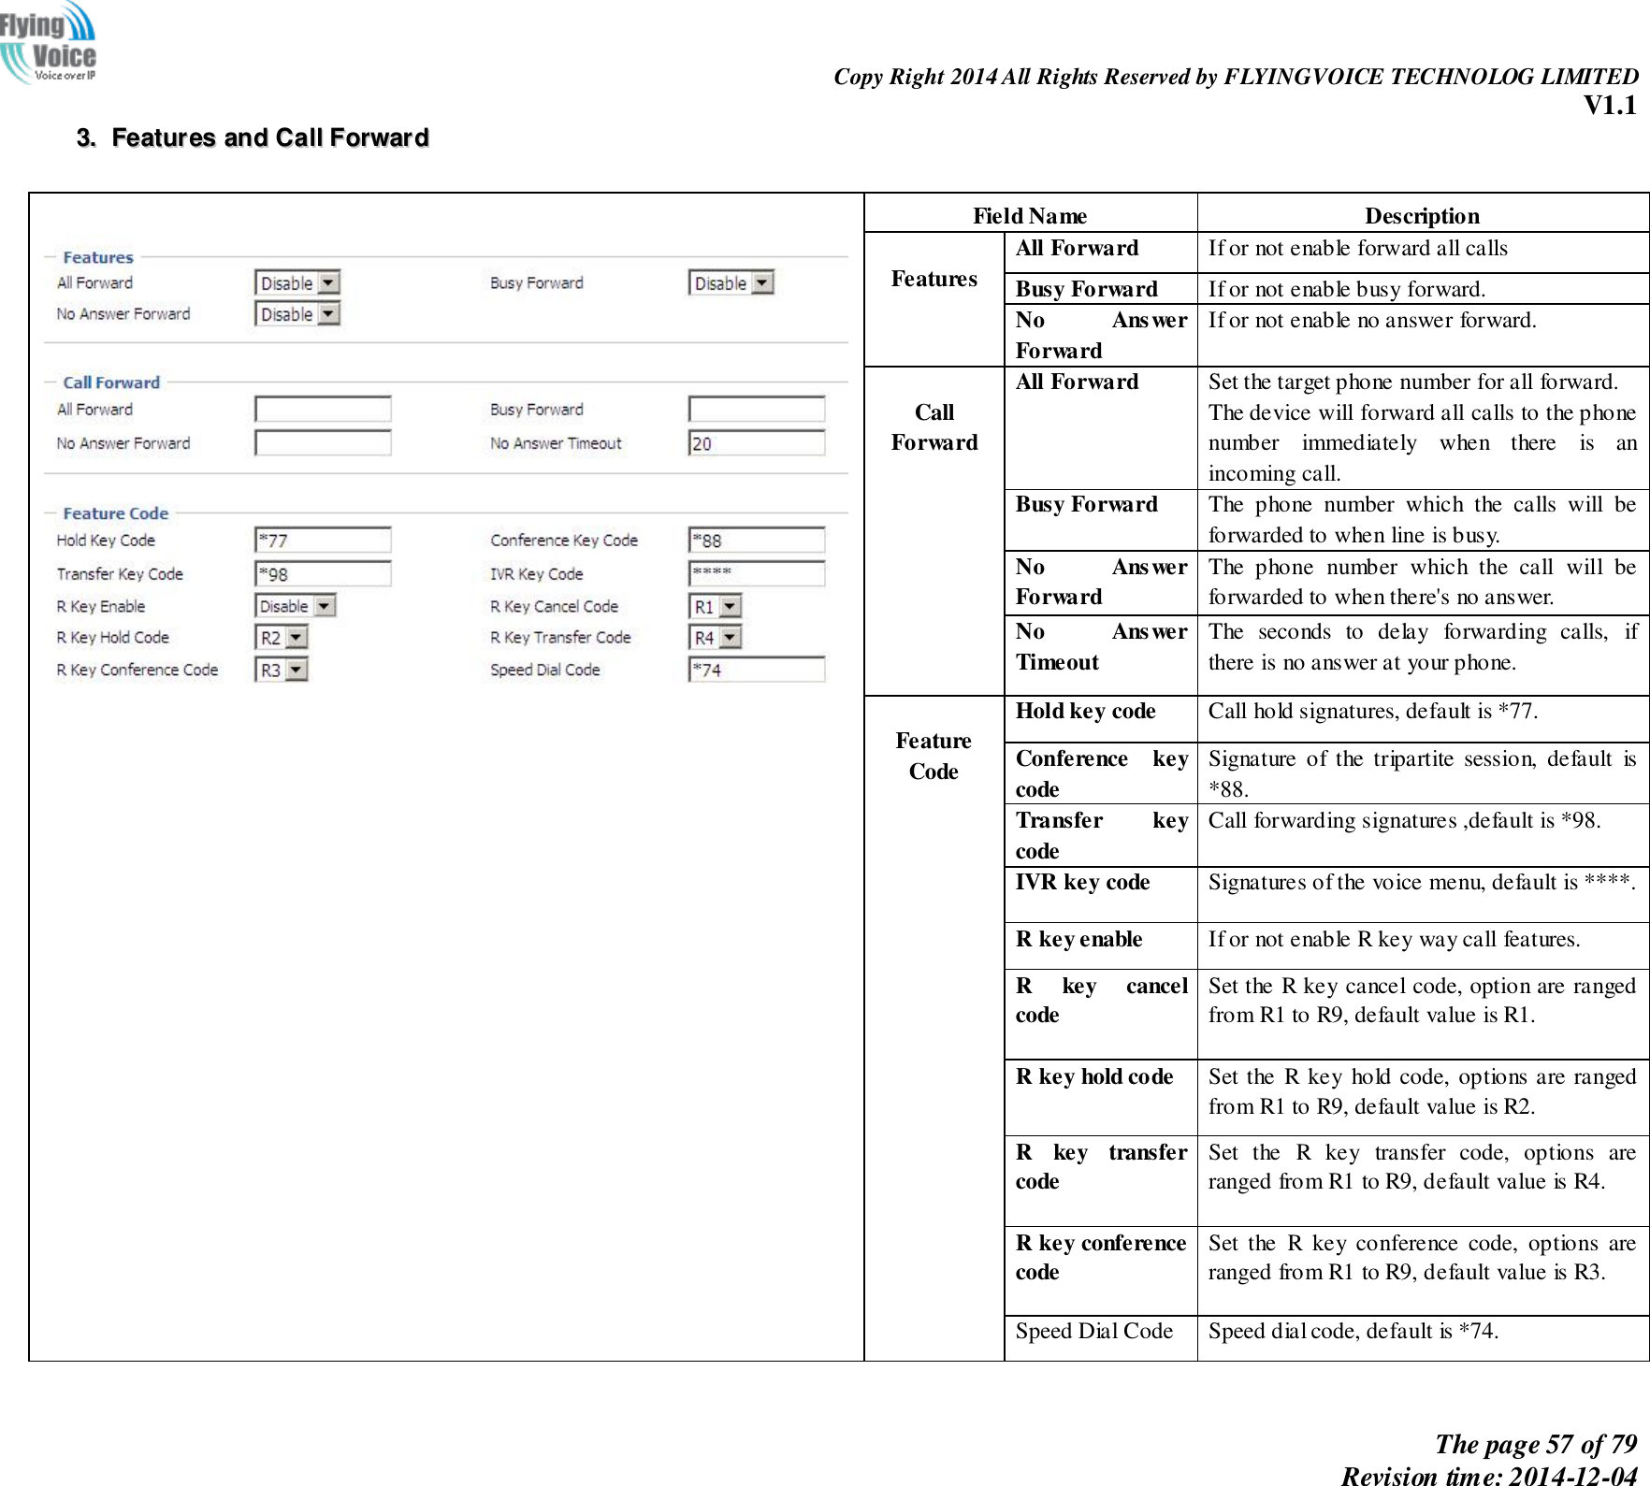Open the R Key Cancel Code dropdown
The height and width of the screenshot is (1486, 1650).
[x=716, y=606]
